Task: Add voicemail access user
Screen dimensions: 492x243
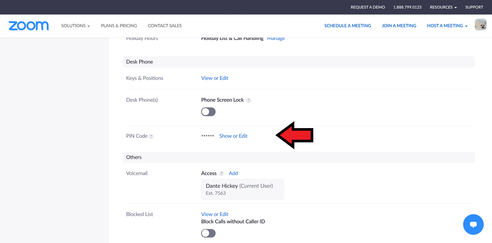Action: [233, 173]
